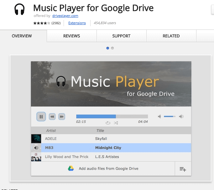Pause playback with the pause button

(x=41, y=117)
